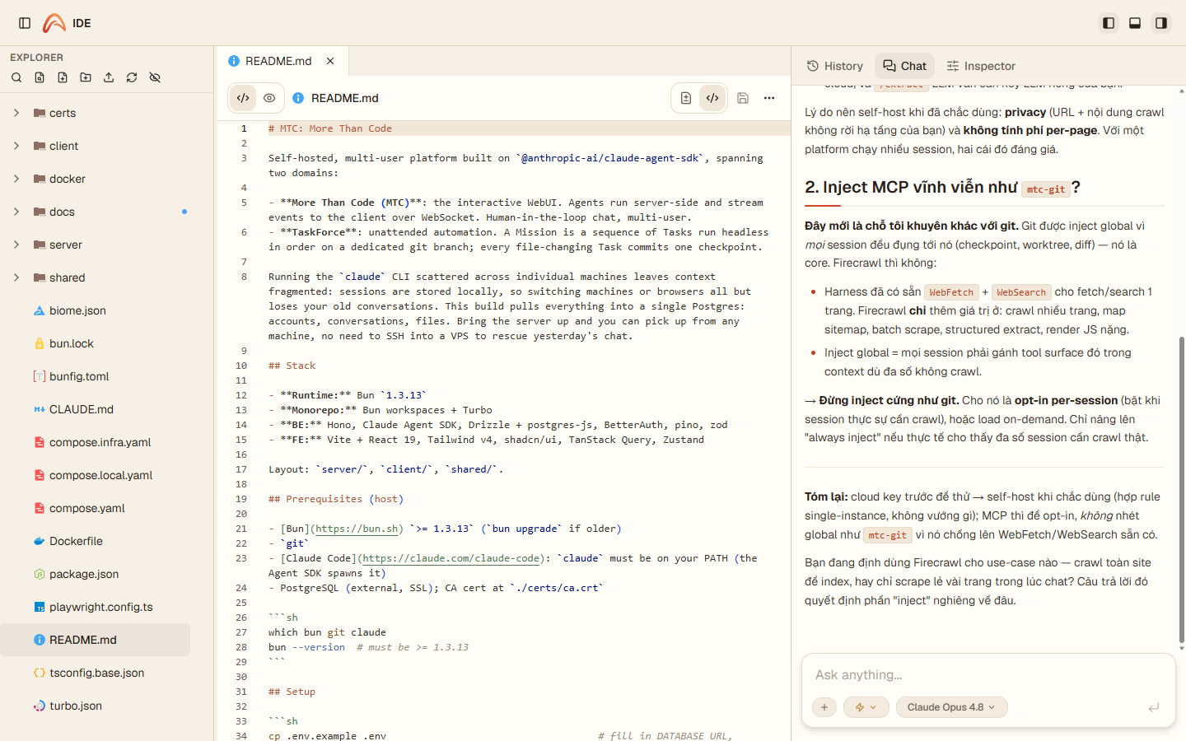The image size is (1186, 741).
Task: Click the TS icon beside playwright.config.ts
Action: pyautogui.click(x=40, y=607)
